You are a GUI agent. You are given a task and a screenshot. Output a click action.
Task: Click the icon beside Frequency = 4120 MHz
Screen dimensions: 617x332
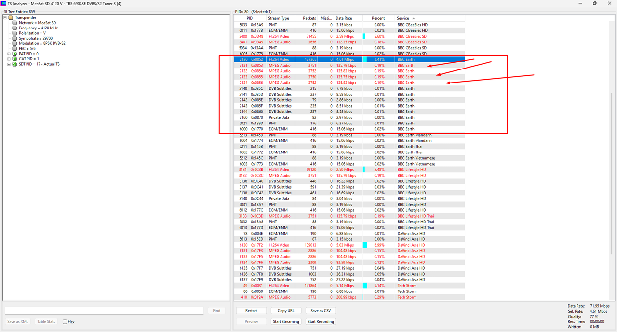pyautogui.click(x=15, y=28)
